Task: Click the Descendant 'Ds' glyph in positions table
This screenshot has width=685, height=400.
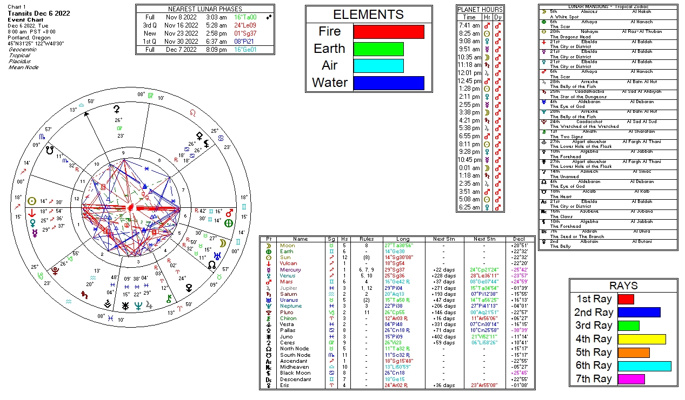Action: [268, 379]
